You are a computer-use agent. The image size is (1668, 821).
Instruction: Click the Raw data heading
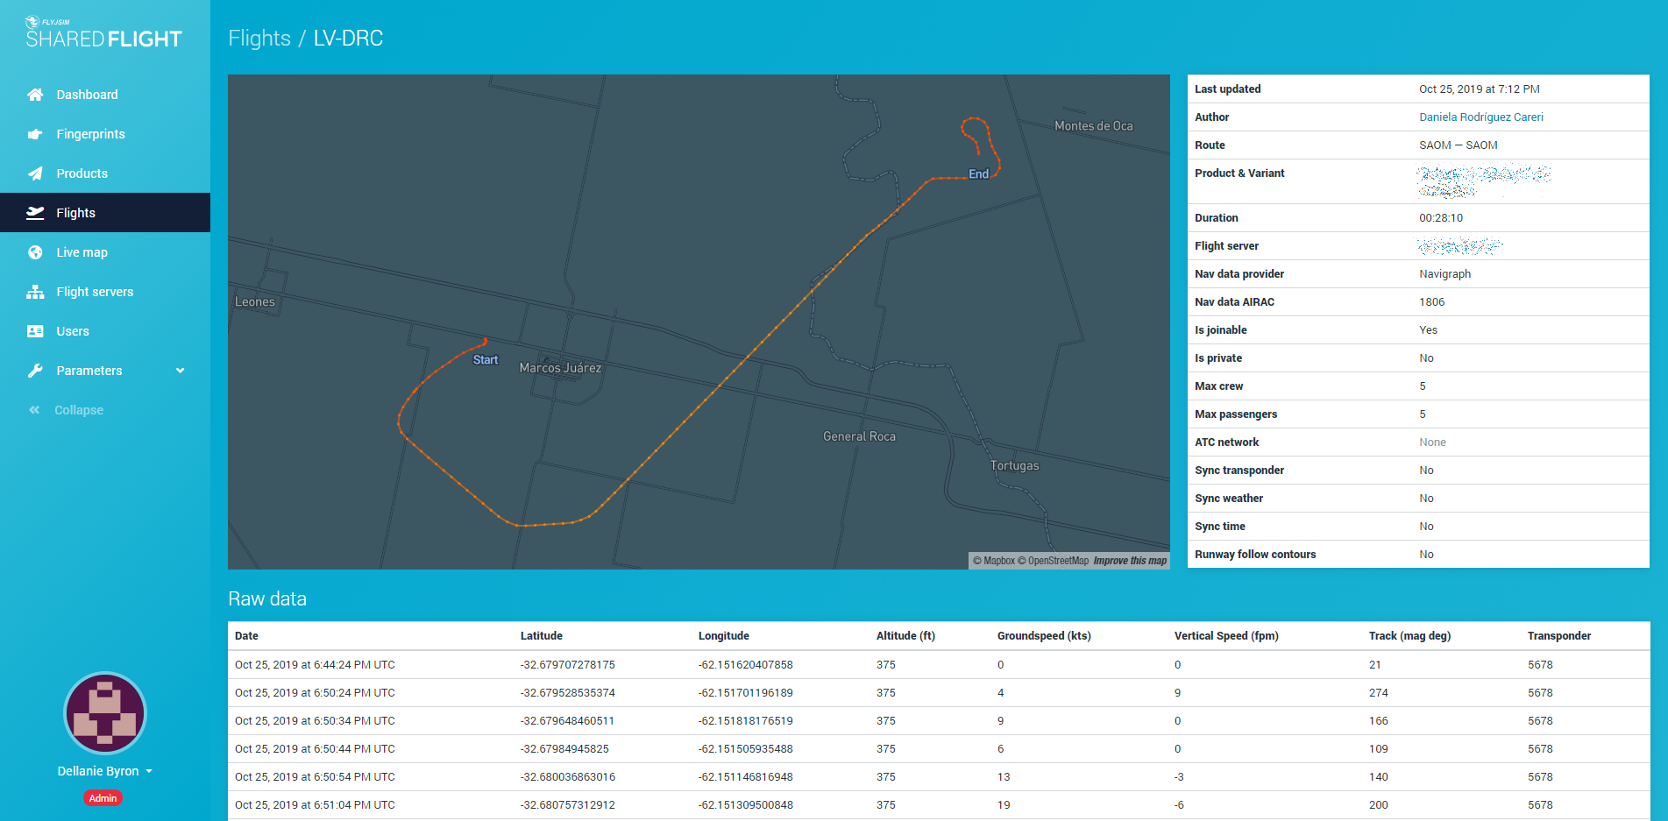point(267,599)
